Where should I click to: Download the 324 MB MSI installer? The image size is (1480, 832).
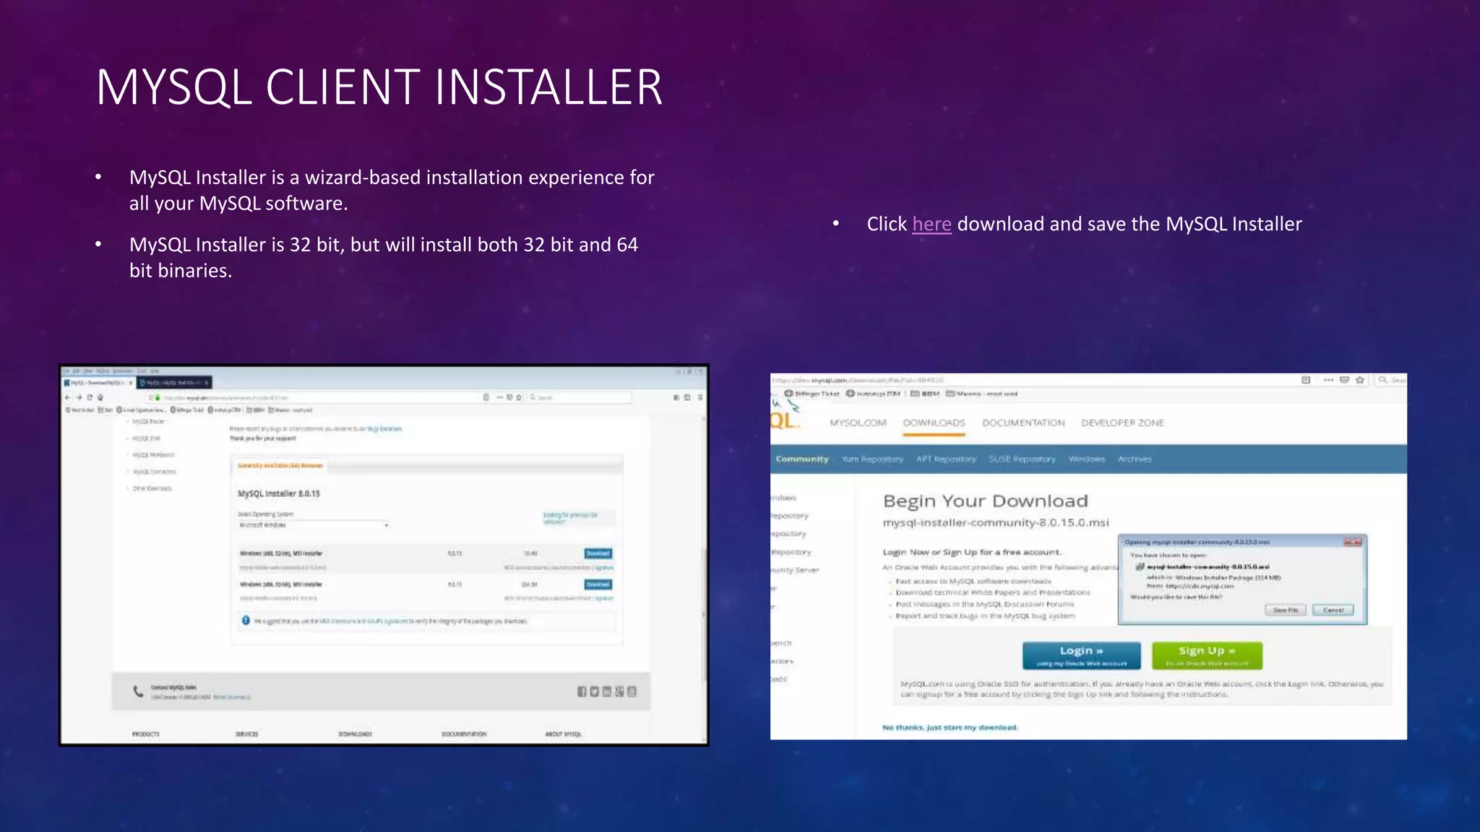pyautogui.click(x=598, y=584)
